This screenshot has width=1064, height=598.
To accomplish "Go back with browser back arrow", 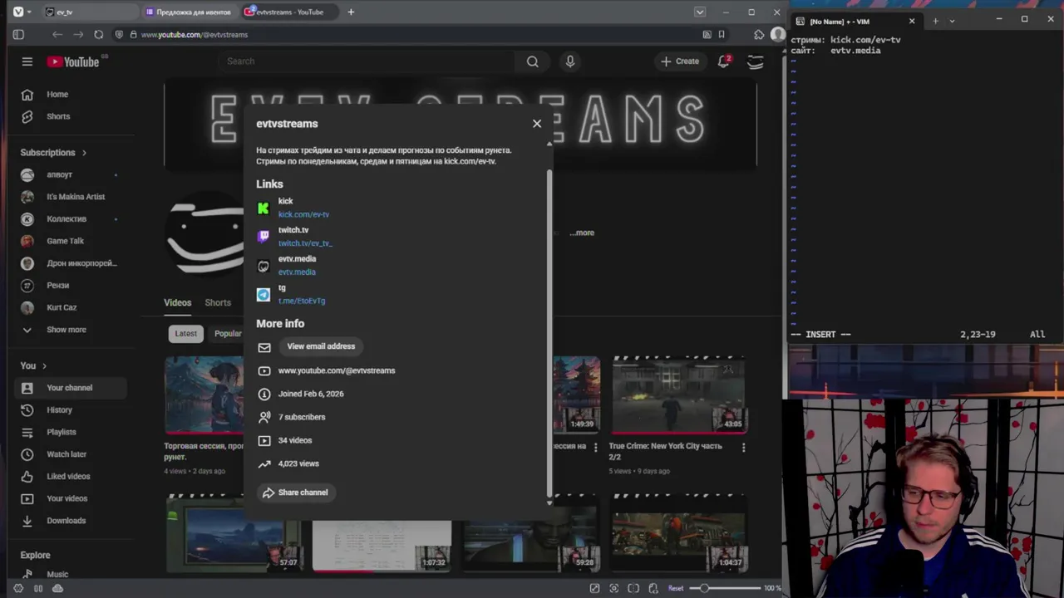I will [57, 35].
